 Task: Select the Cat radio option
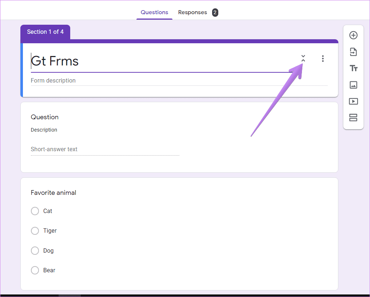coord(35,211)
